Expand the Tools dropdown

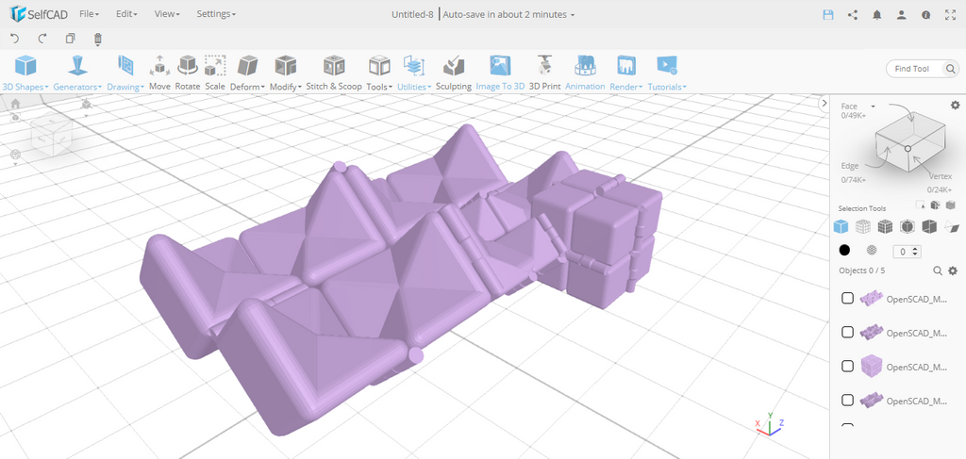pos(390,88)
